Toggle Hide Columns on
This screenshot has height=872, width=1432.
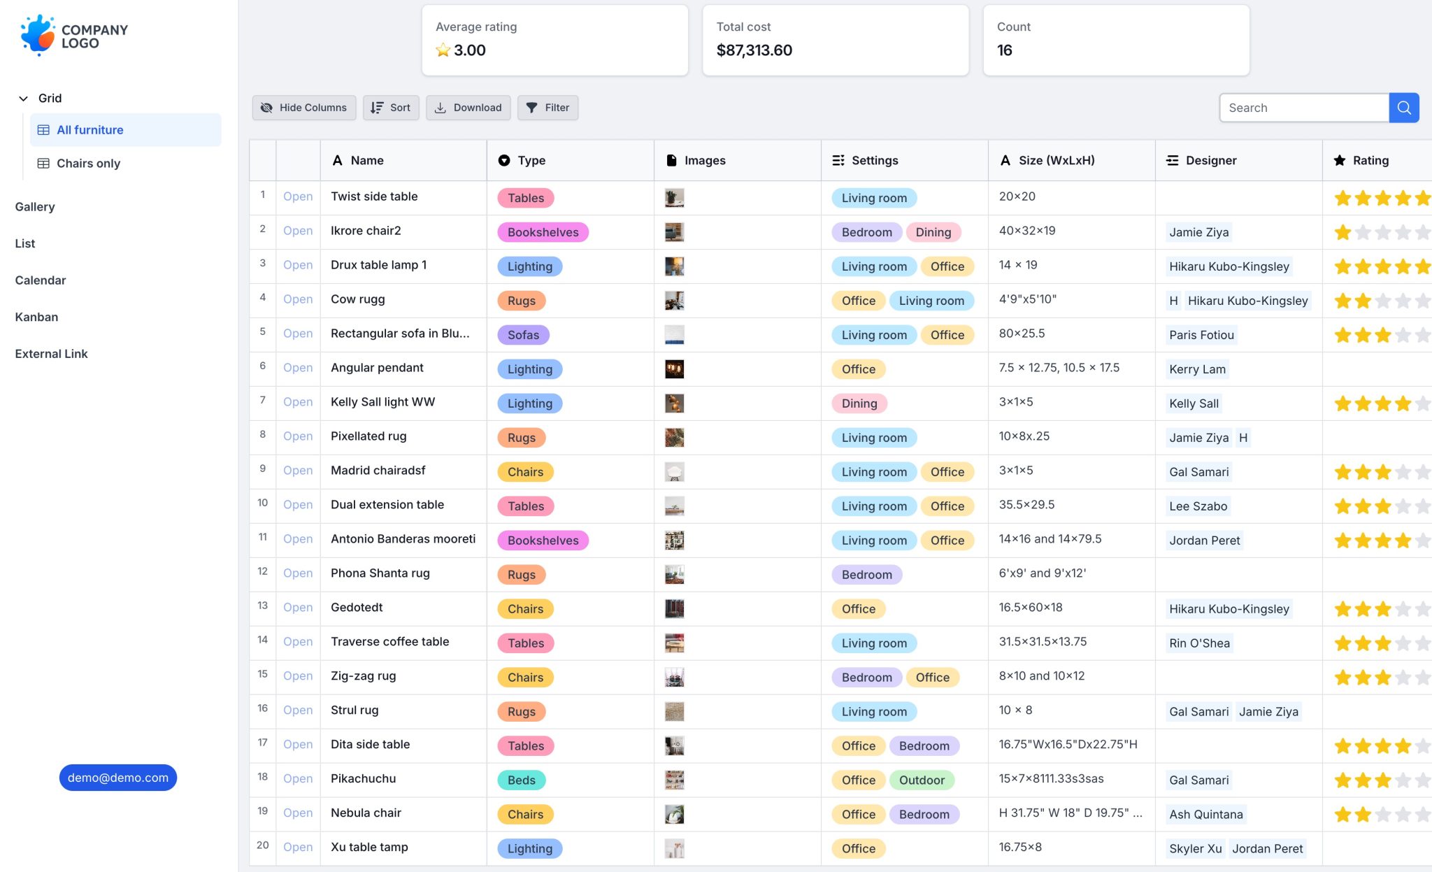pos(303,108)
